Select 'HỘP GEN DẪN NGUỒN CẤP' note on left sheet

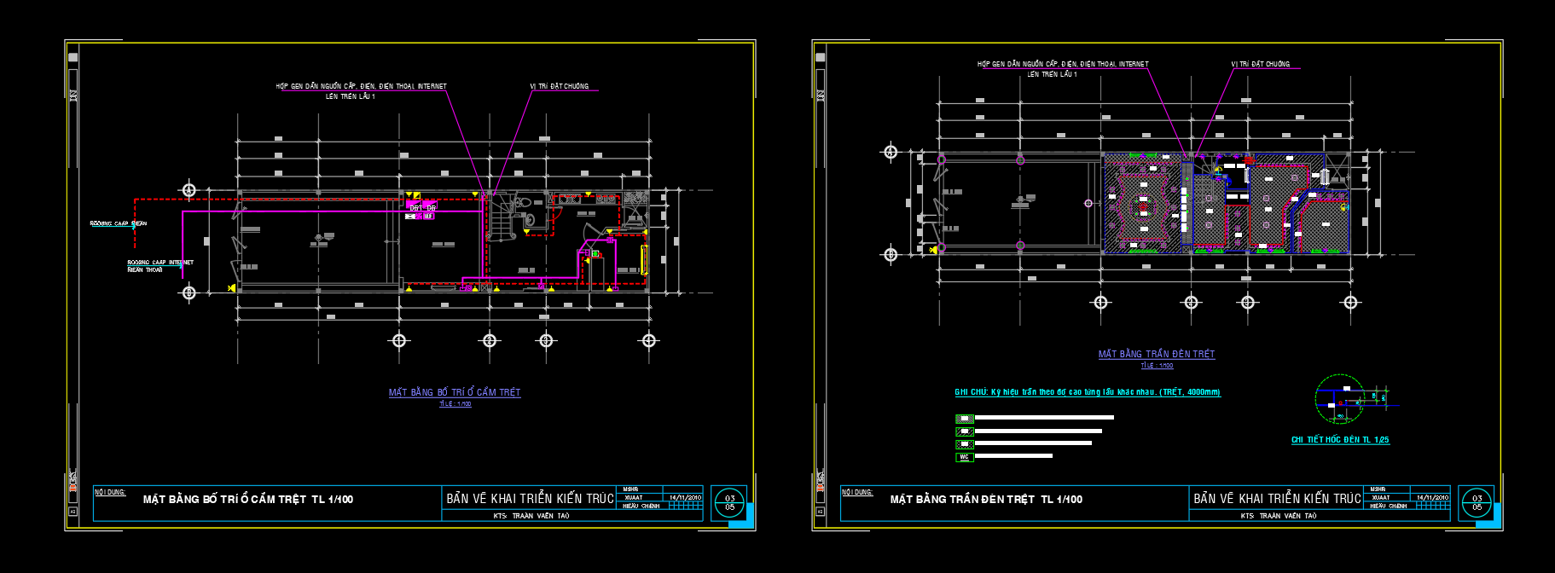point(362,86)
